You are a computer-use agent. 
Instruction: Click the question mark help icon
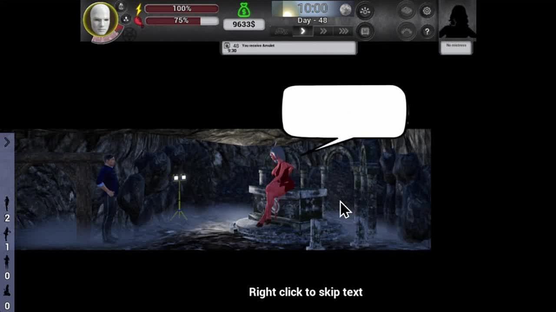[x=427, y=31]
